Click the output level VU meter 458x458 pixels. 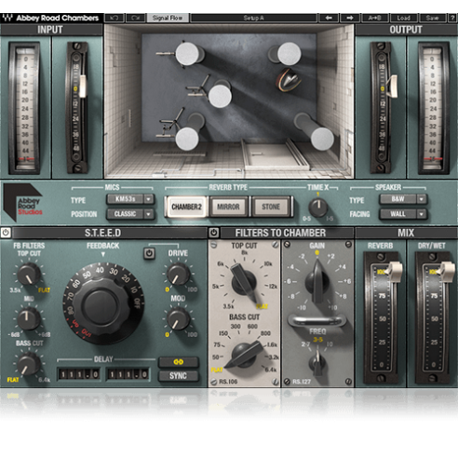[433, 108]
